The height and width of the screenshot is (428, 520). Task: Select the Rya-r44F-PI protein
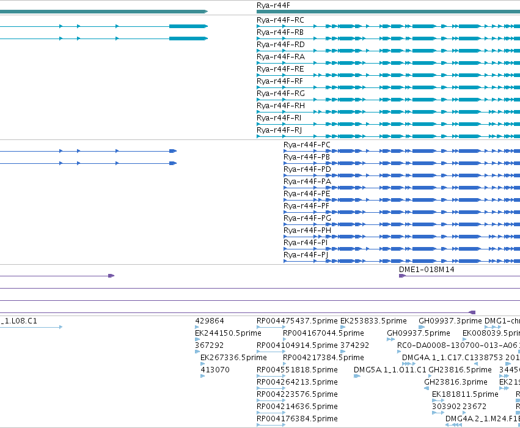click(x=306, y=243)
